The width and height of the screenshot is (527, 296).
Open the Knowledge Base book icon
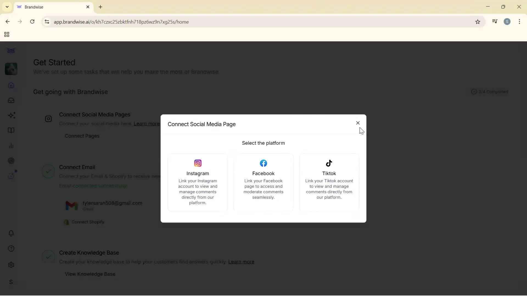coord(11,130)
